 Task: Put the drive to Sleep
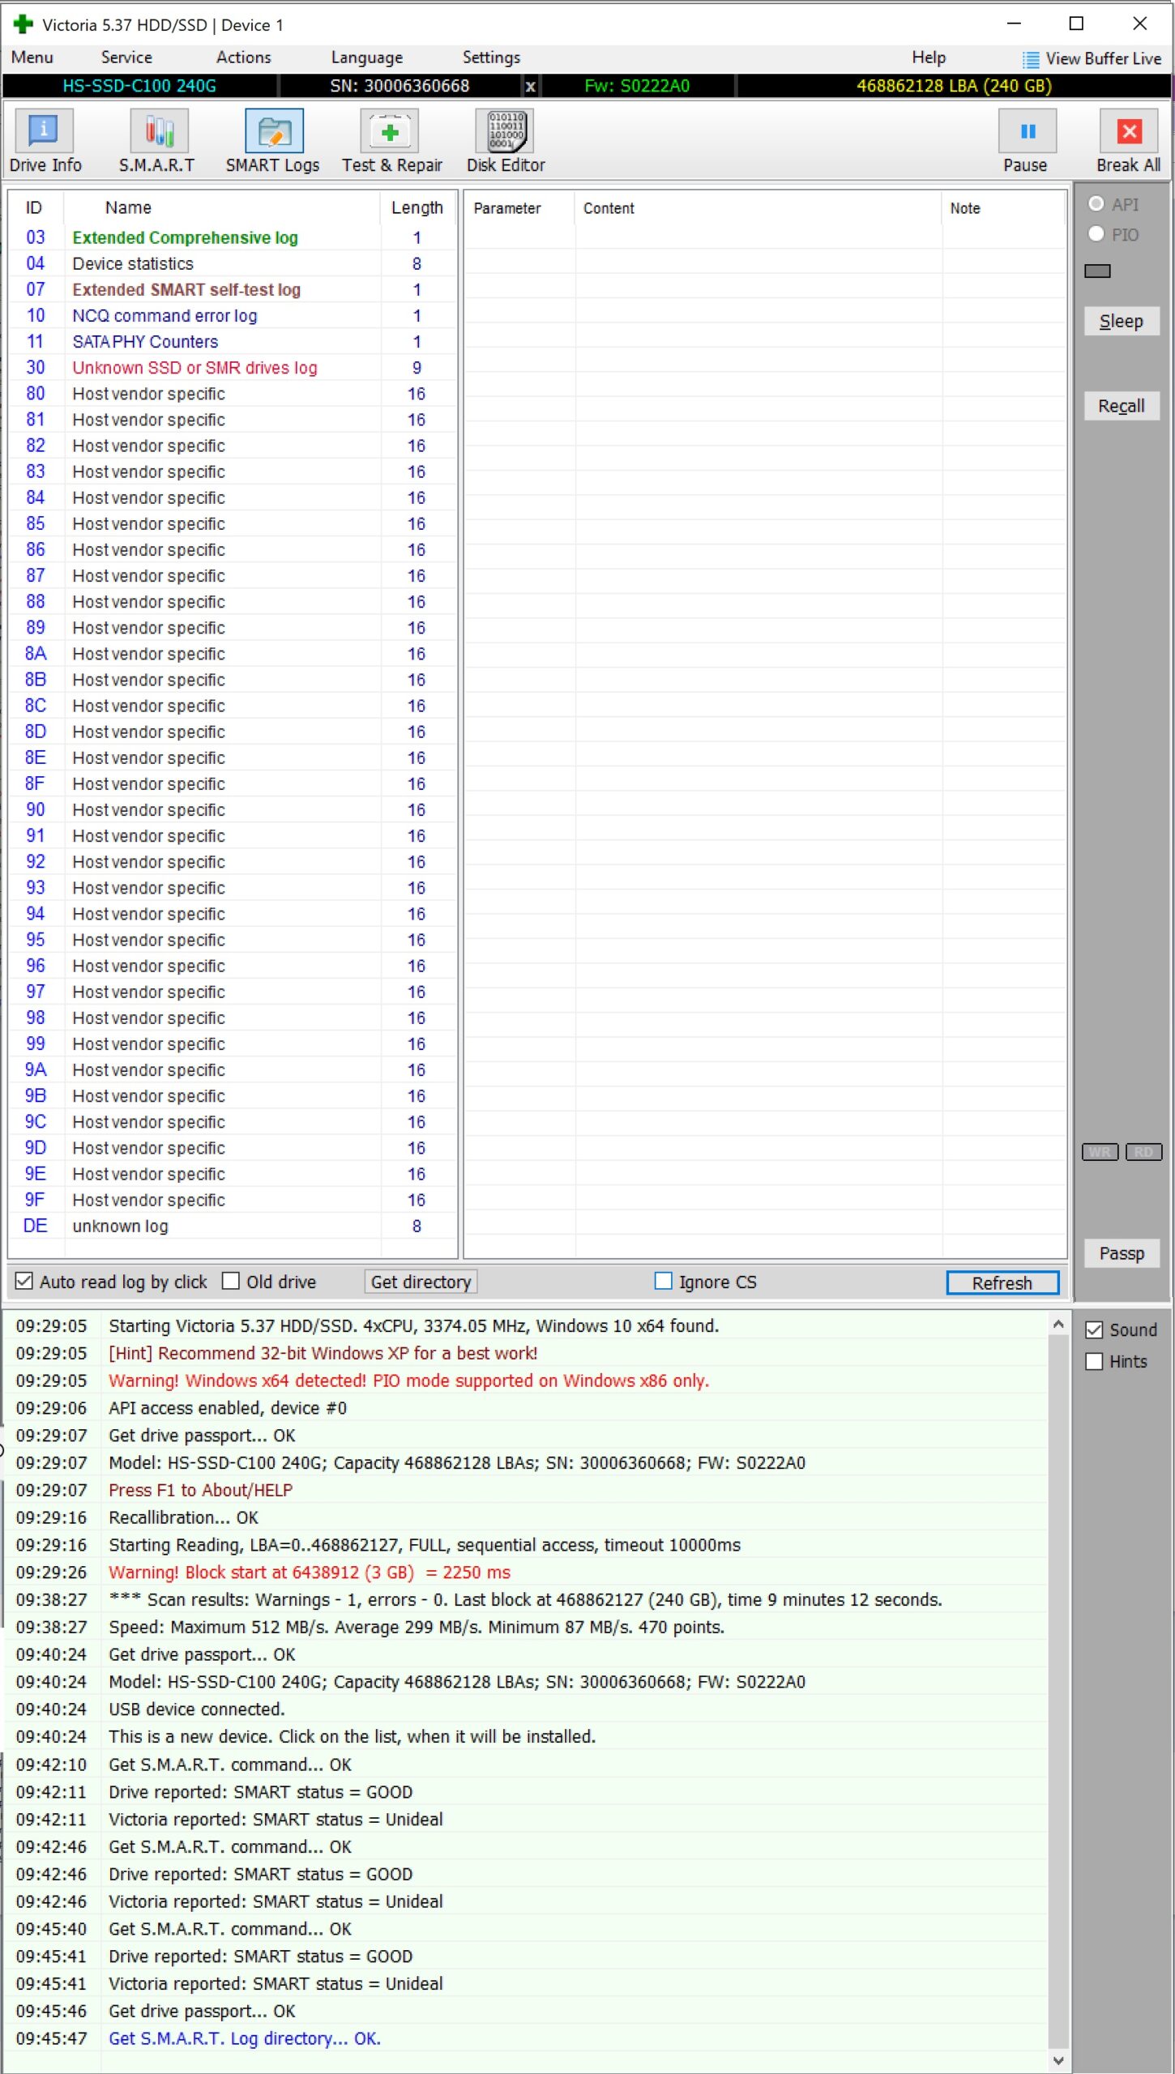click(x=1122, y=322)
